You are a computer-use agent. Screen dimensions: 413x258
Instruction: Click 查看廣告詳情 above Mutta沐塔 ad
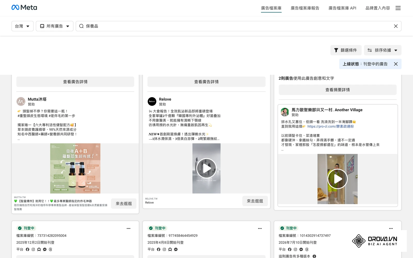click(x=75, y=82)
